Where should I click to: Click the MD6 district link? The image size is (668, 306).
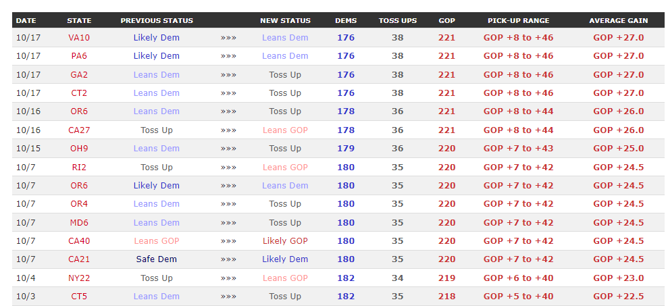coord(79,223)
